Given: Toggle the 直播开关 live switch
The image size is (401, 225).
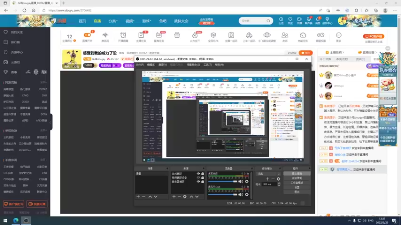Looking at the screenshot, I should 87,35.
